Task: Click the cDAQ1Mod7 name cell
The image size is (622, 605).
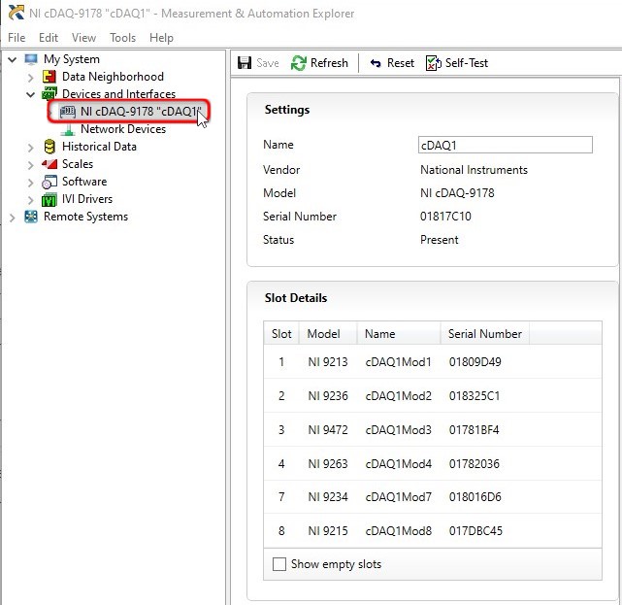Action: click(x=398, y=496)
